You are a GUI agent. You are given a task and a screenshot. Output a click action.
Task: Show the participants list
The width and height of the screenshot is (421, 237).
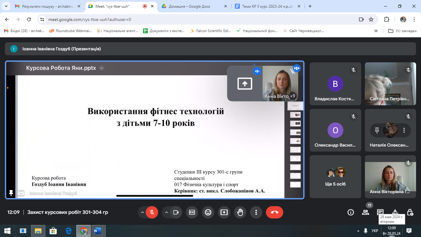366,212
